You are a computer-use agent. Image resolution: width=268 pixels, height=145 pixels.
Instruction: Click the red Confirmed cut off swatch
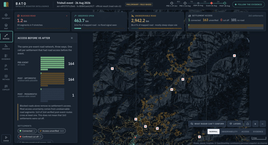21,137
